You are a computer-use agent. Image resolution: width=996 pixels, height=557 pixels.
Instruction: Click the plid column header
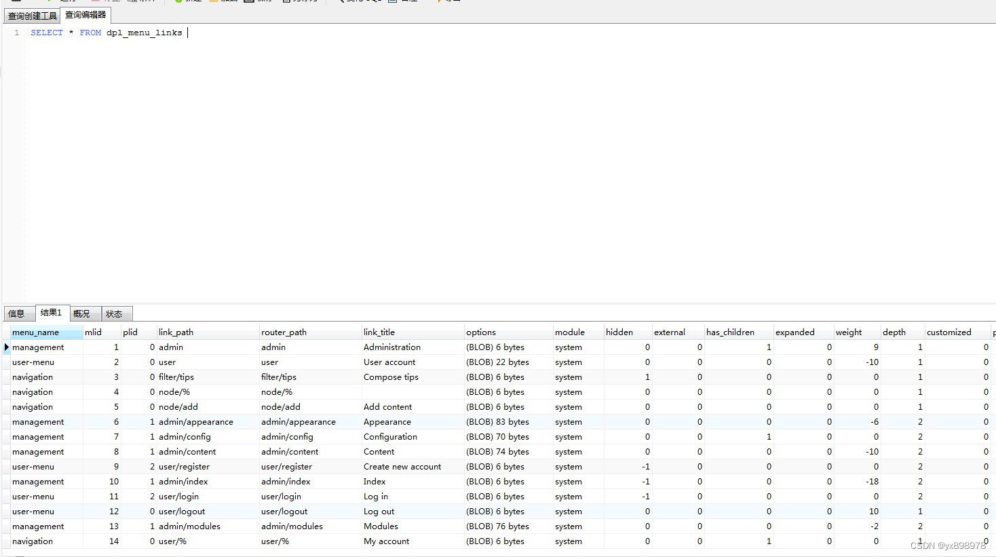(139, 332)
